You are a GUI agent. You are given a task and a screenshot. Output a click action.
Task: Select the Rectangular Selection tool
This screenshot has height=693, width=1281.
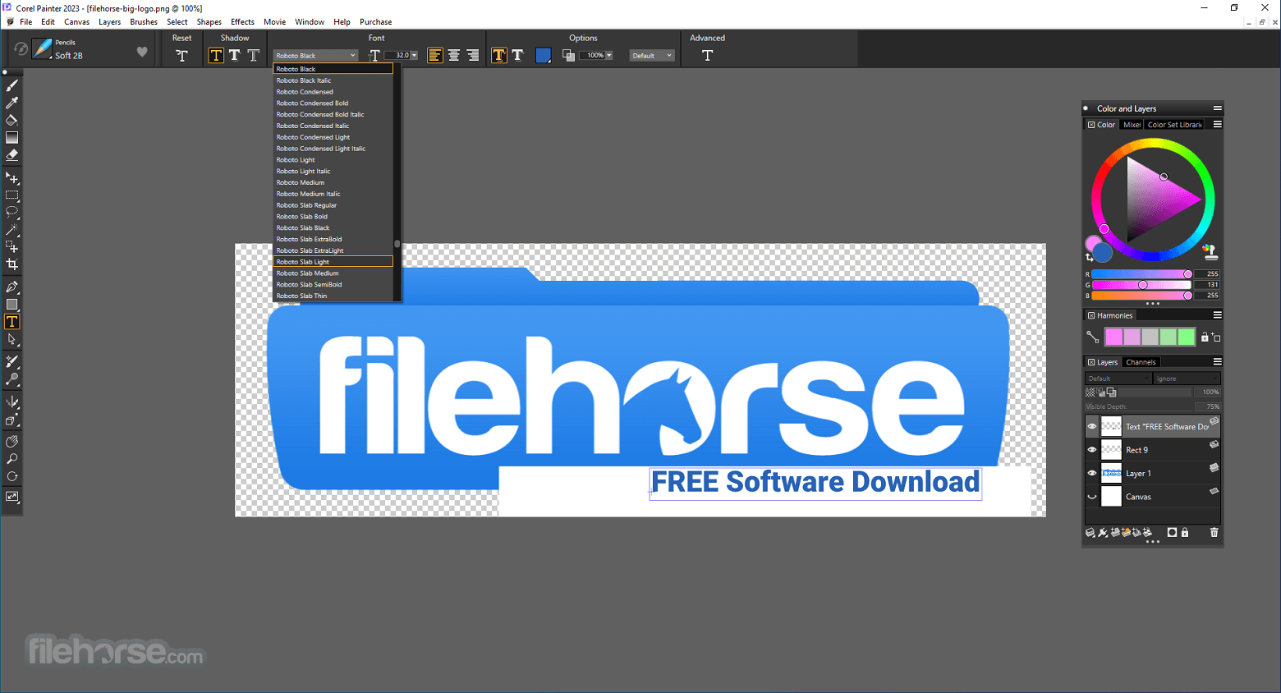12,195
